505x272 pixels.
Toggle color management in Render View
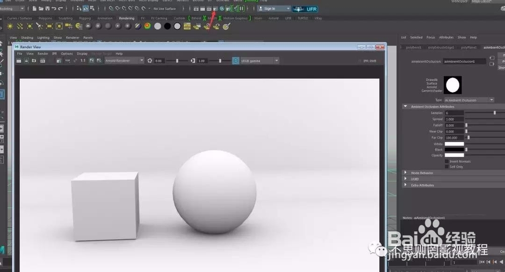tap(235, 61)
